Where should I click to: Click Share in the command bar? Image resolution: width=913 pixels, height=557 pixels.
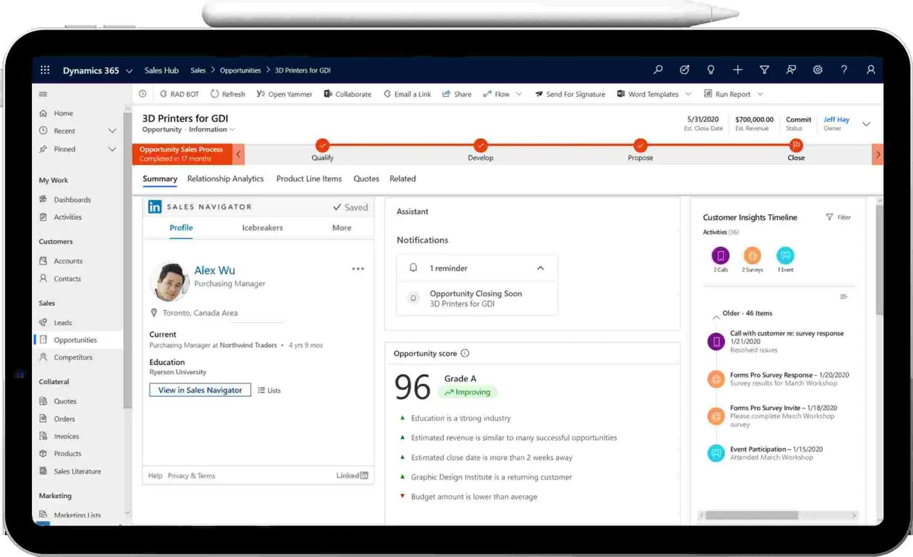coord(457,94)
